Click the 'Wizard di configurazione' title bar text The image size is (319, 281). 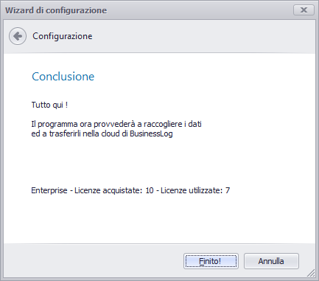56,10
